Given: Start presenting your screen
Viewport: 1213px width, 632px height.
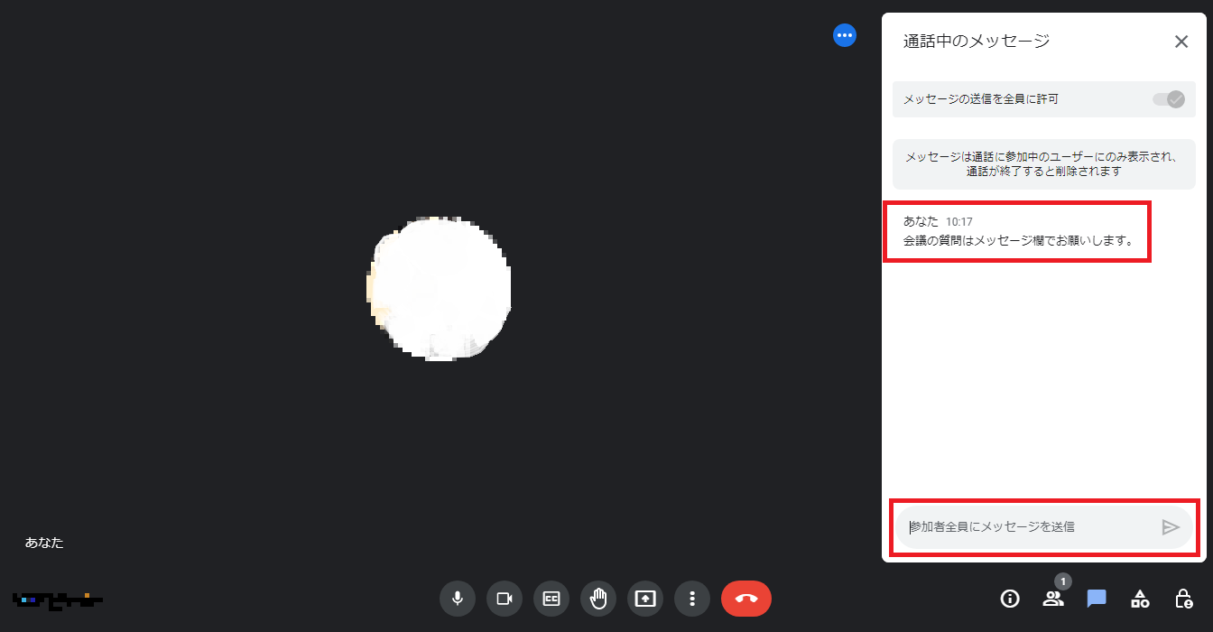Looking at the screenshot, I should [x=645, y=599].
